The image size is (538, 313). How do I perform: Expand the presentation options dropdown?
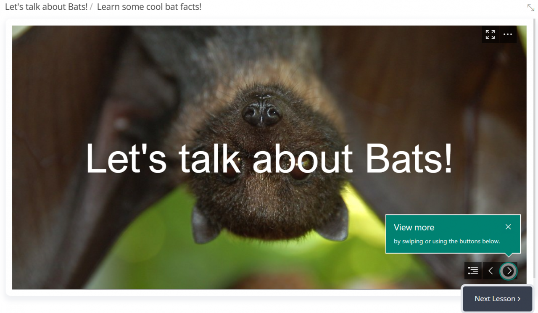(x=507, y=34)
